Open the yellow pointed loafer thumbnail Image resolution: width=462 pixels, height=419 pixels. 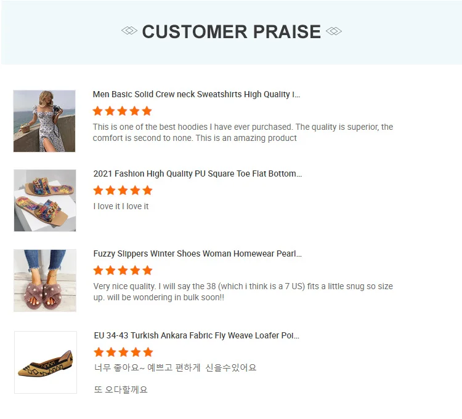point(46,362)
